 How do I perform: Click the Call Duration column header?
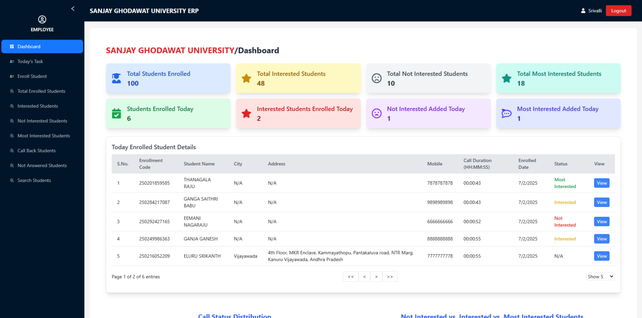point(477,164)
